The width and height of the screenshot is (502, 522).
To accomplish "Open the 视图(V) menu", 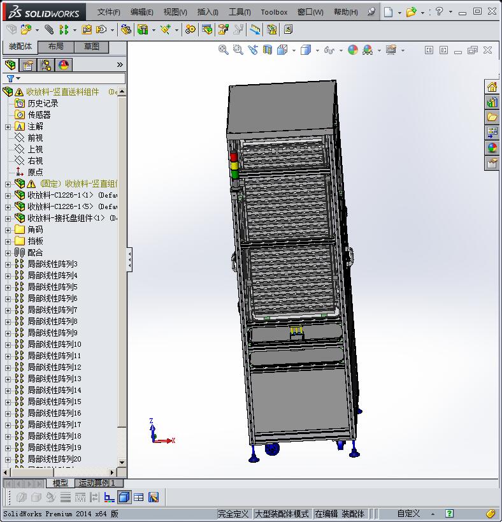I will [x=175, y=12].
